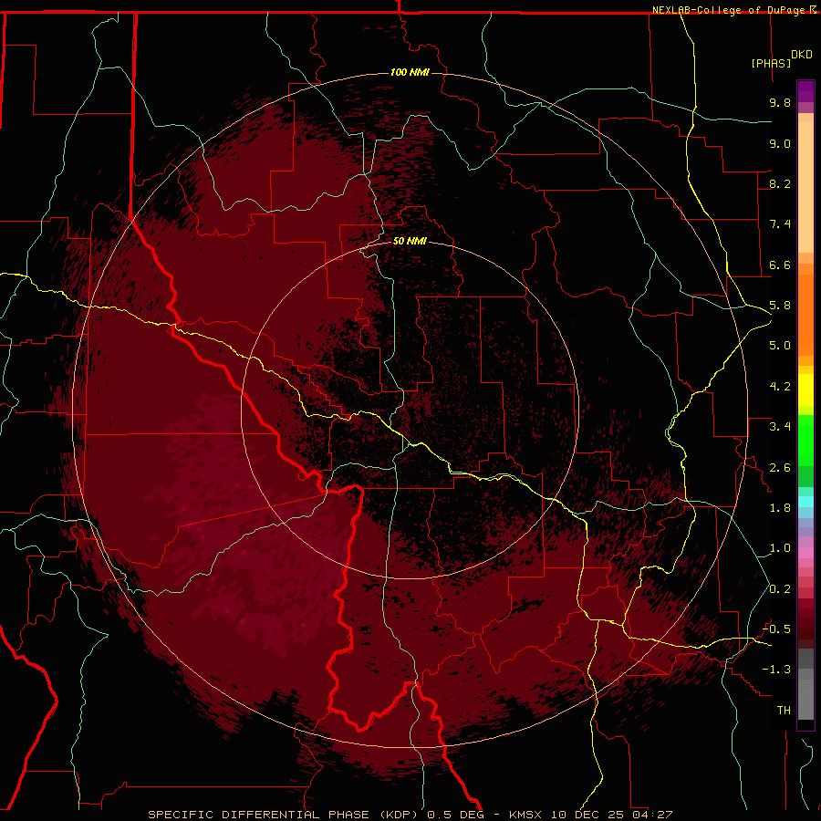Click the 7.4 legend value

click(780, 224)
